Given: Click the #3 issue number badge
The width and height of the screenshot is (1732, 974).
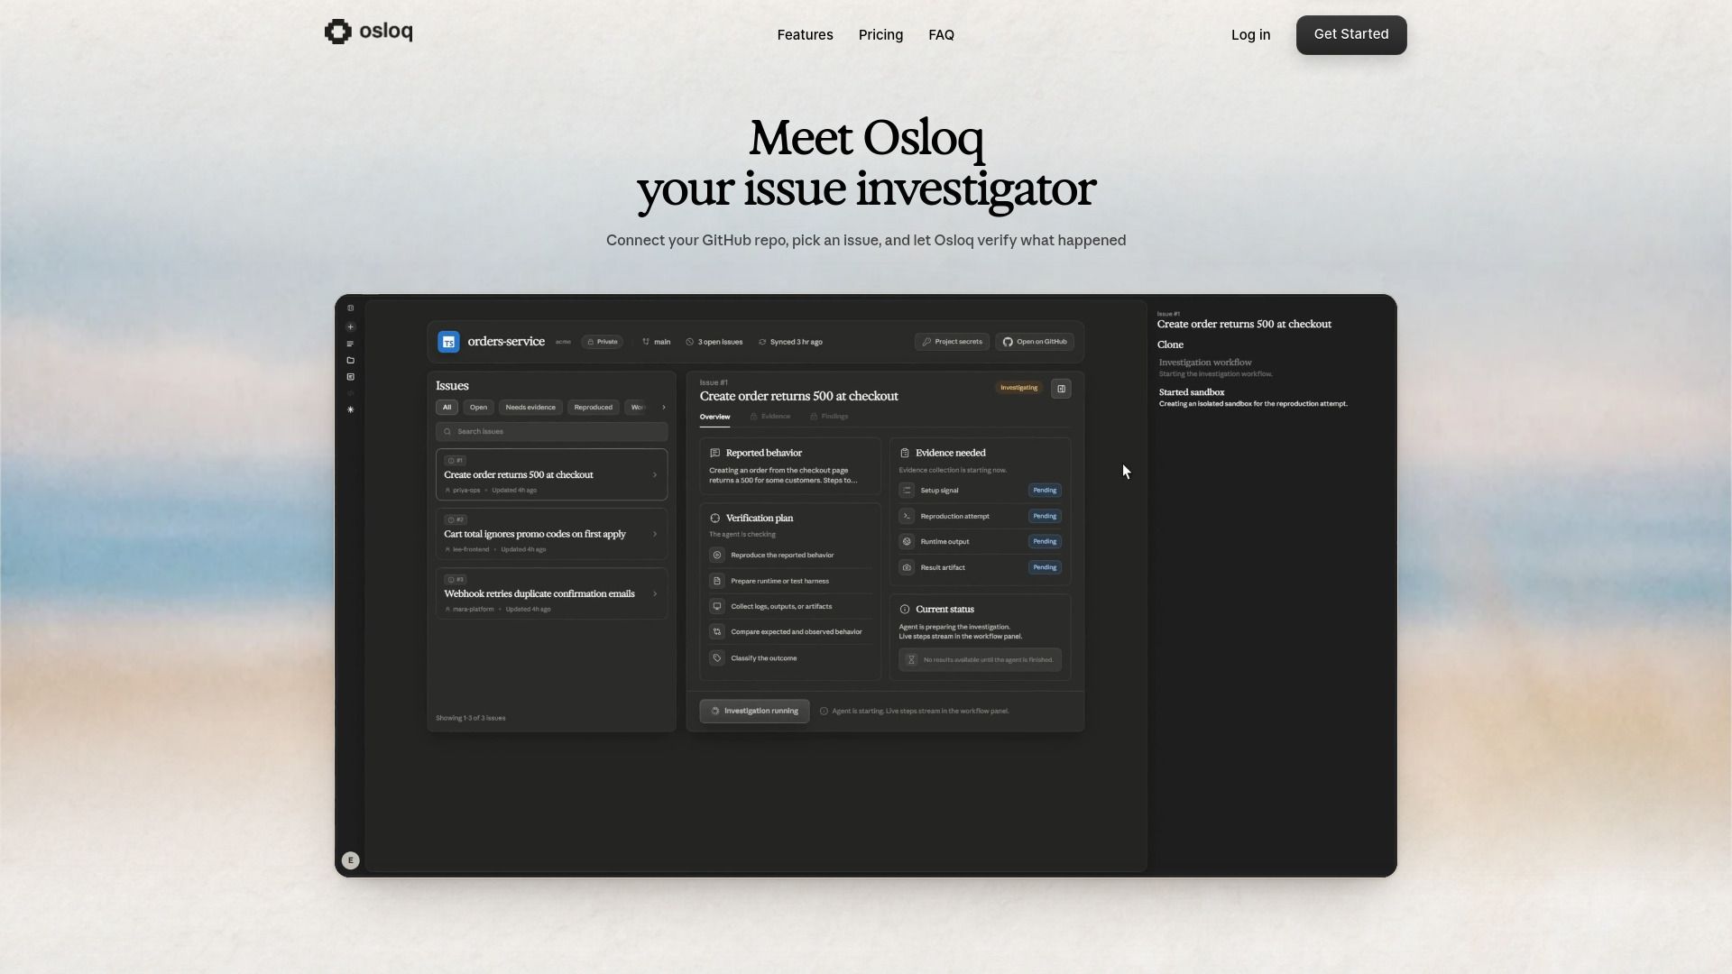Looking at the screenshot, I should [x=456, y=580].
